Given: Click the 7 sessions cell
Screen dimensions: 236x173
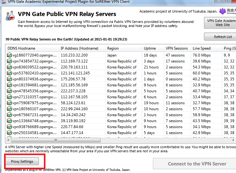Looking at the screenshot, I should coord(174,121).
